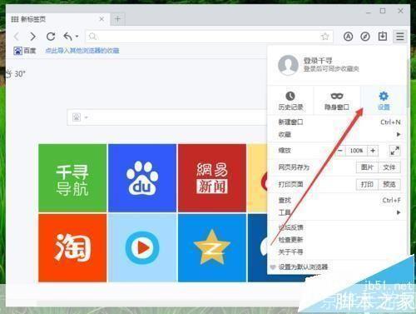The width and height of the screenshot is (416, 314).
Task: Open a new tab with plus button
Action: coord(117,19)
